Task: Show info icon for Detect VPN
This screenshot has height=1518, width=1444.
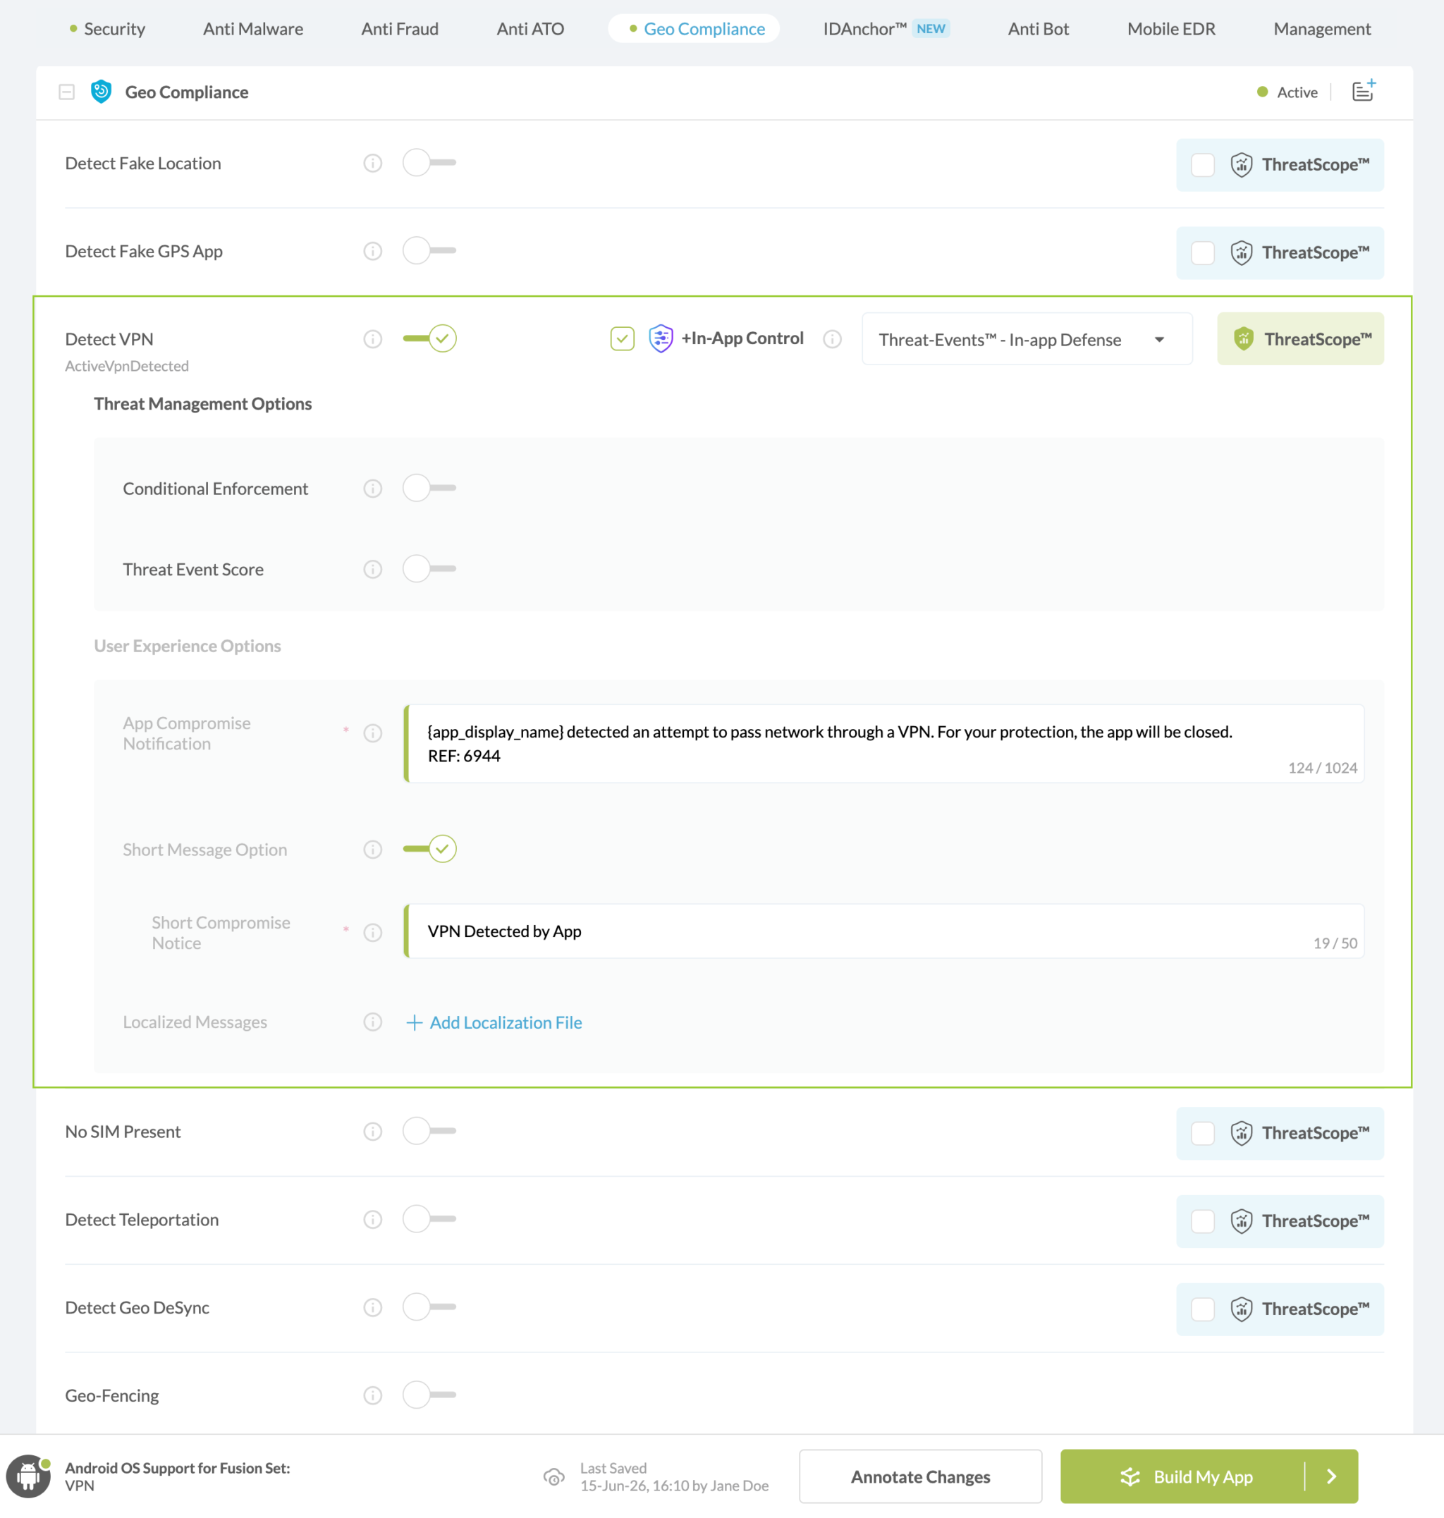Action: [372, 338]
